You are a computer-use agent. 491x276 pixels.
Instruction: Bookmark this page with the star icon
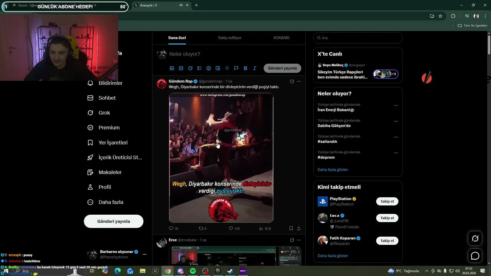[440, 16]
